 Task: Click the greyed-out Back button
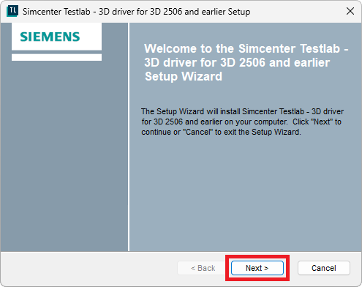(x=203, y=268)
